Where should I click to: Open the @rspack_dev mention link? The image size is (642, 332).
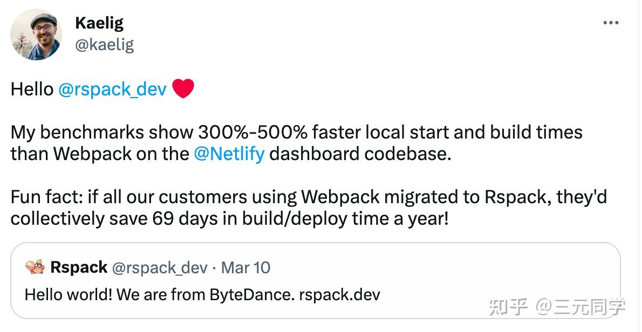tap(113, 89)
